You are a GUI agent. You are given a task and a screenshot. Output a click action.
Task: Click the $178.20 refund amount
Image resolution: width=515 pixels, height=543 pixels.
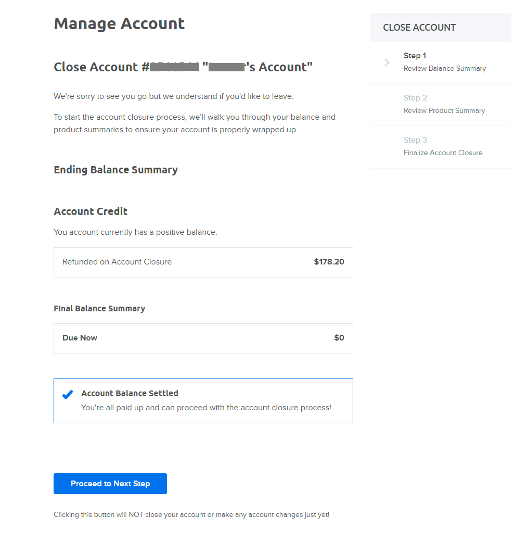329,262
